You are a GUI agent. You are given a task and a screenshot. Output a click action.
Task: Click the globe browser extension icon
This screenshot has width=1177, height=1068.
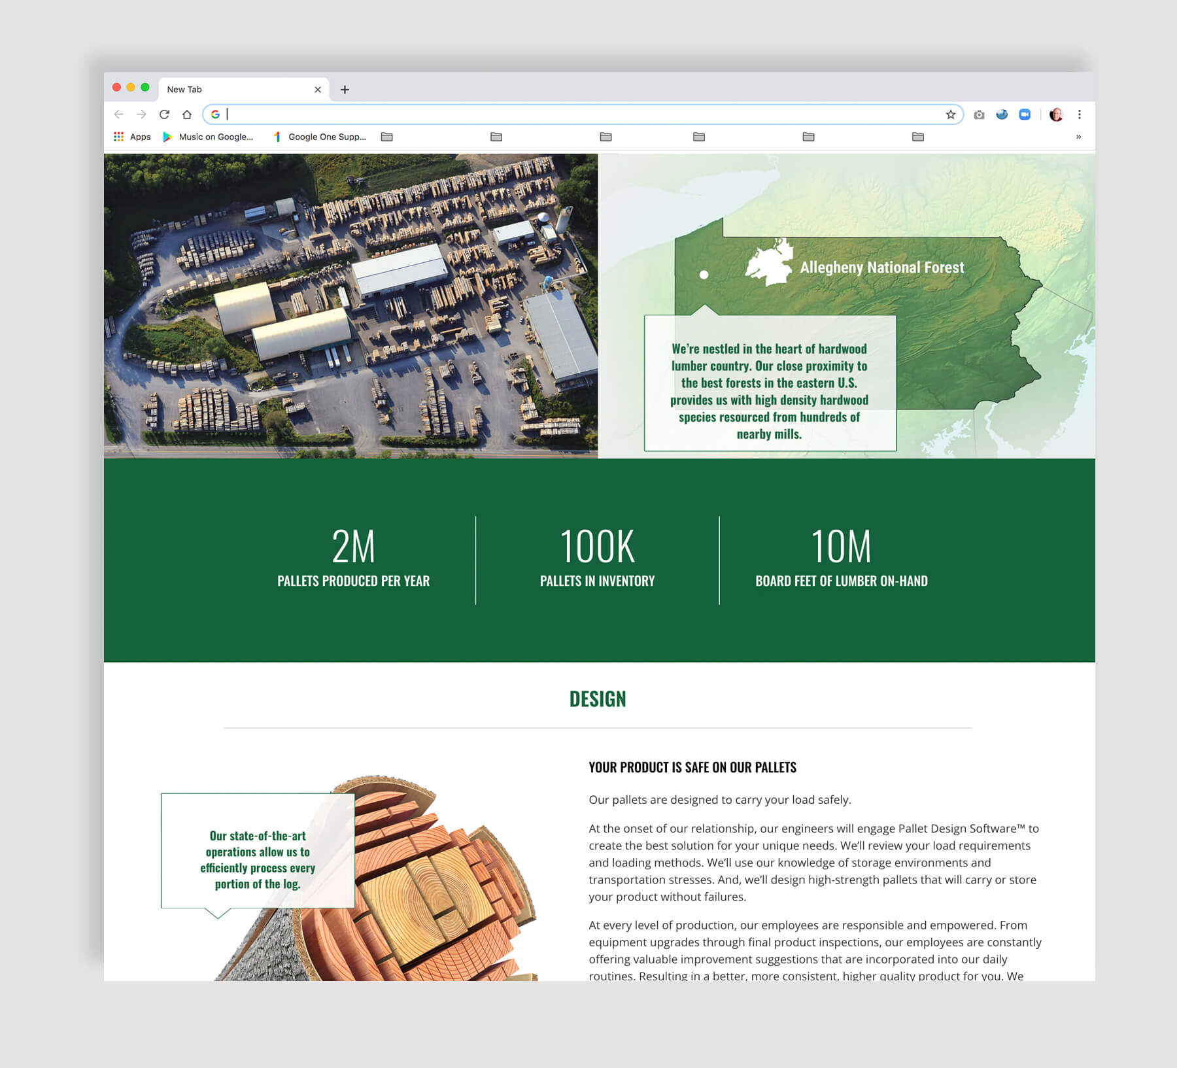click(1001, 114)
